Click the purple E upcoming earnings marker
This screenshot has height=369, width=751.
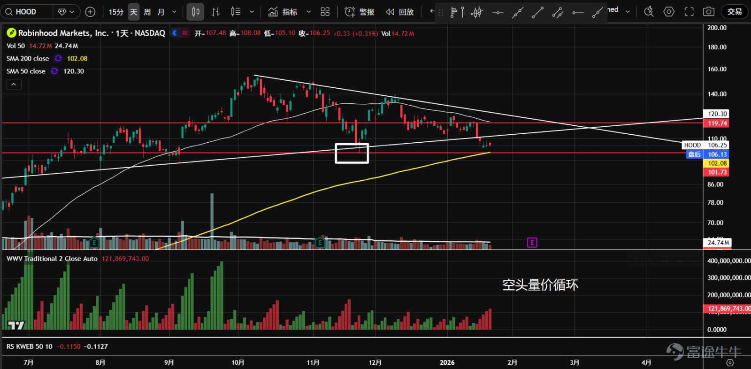point(532,242)
